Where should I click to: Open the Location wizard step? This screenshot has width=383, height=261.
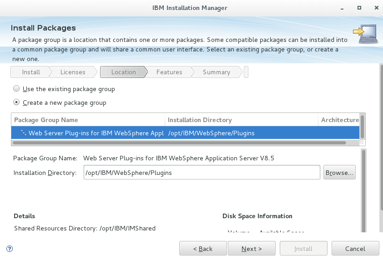[124, 72]
